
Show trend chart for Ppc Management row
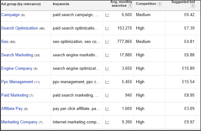pos(107,82)
